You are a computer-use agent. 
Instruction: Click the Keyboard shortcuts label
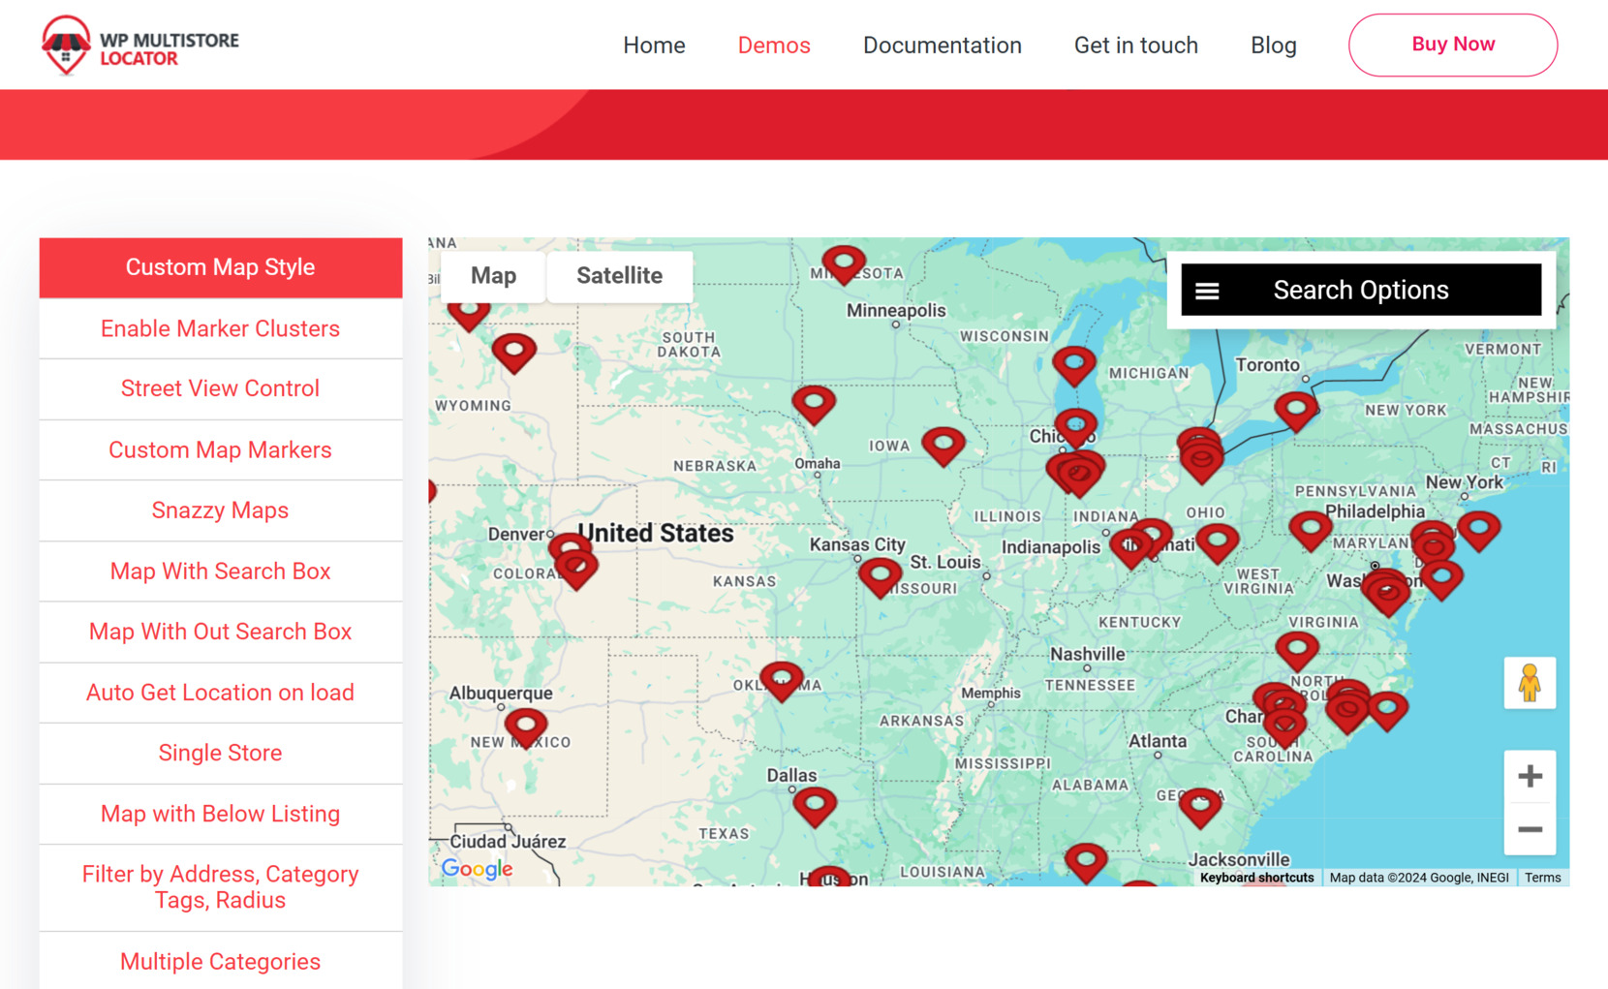click(x=1256, y=877)
